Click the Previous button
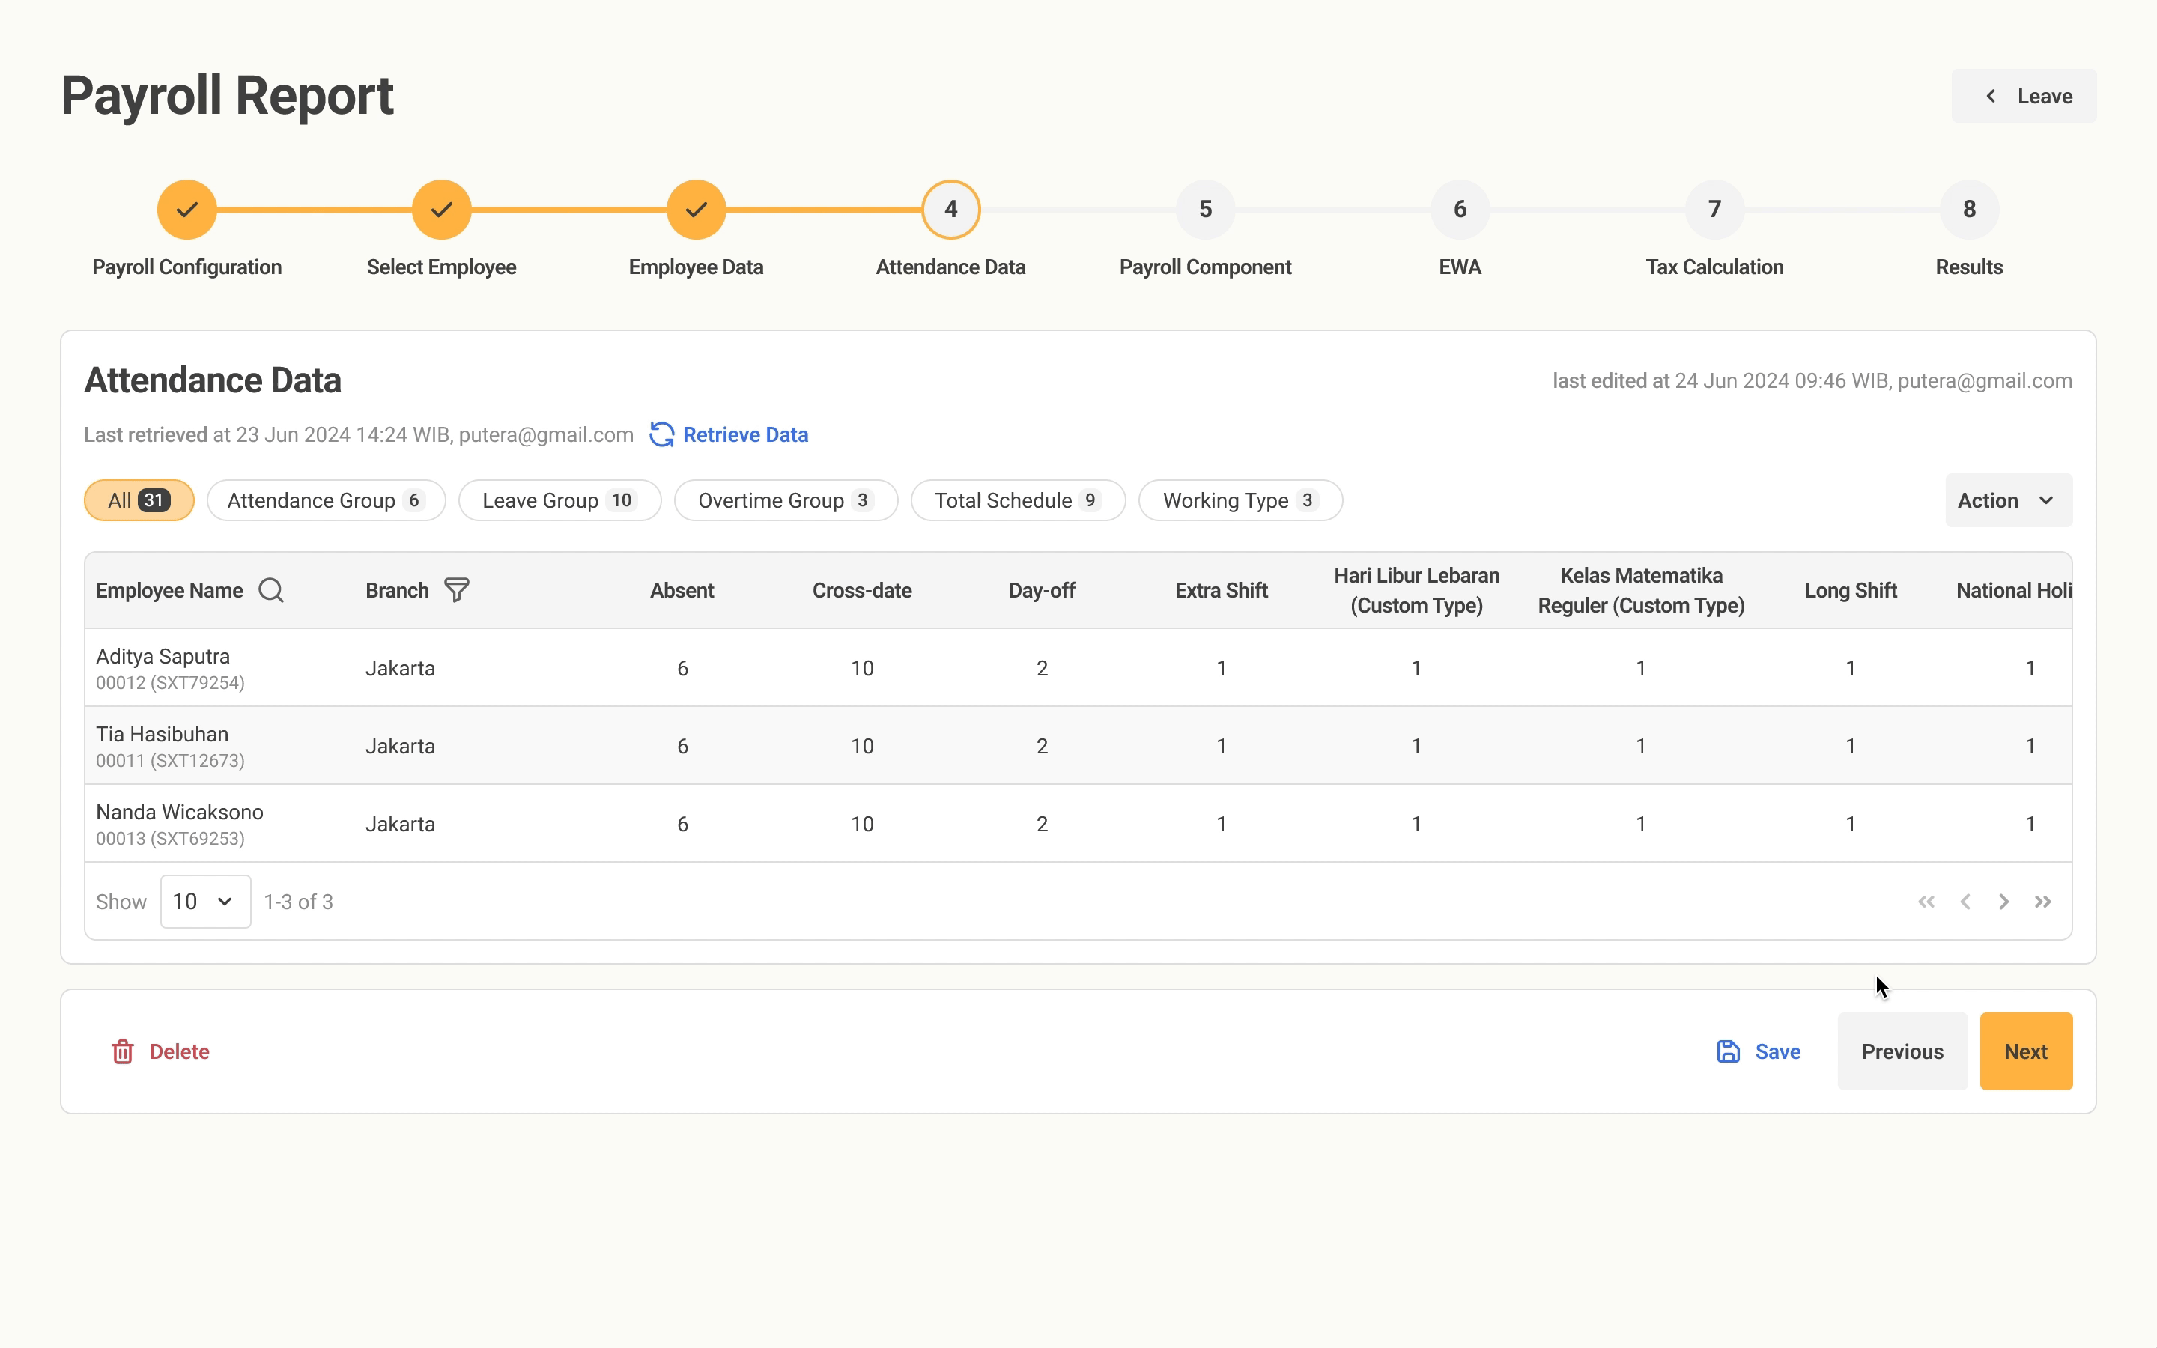The image size is (2157, 1348). 1901,1051
